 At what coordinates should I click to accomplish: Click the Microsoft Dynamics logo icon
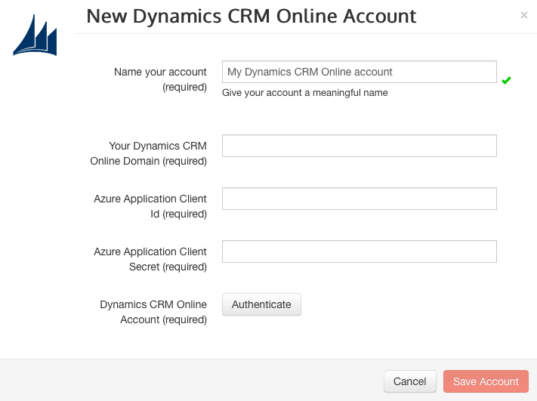(35, 35)
